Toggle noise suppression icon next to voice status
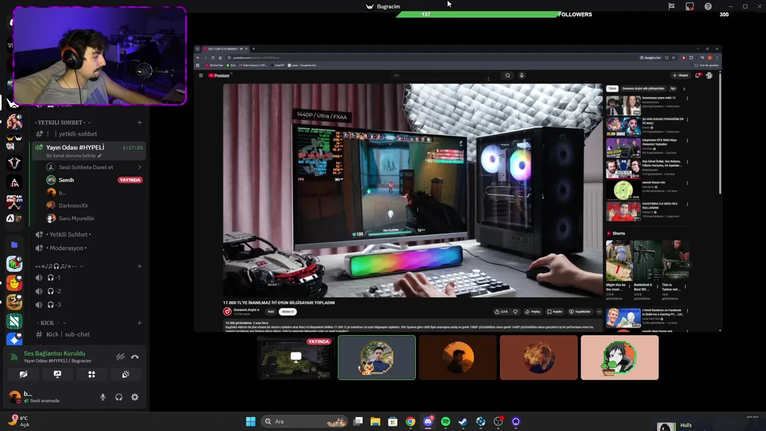This screenshot has height=431, width=766. 120,357
